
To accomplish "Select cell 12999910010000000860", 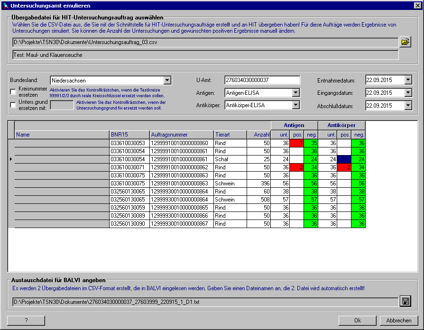I will click(x=182, y=143).
